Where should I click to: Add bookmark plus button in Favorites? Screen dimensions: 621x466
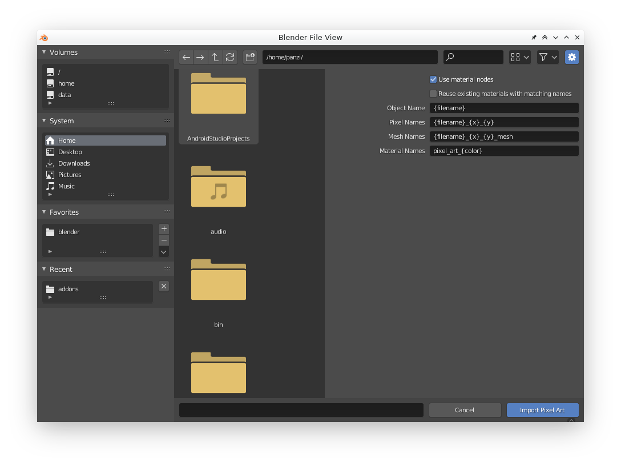click(x=164, y=229)
